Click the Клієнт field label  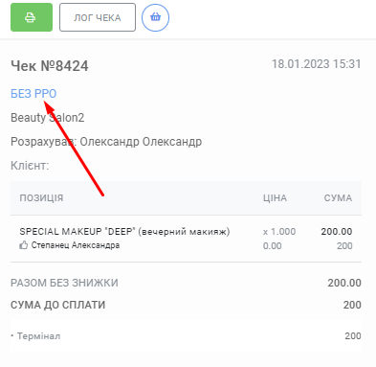[x=30, y=166]
